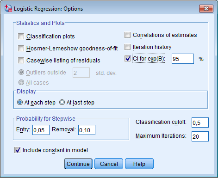Click the Maximum Iterations field
218x178 pixels.
tap(200, 136)
